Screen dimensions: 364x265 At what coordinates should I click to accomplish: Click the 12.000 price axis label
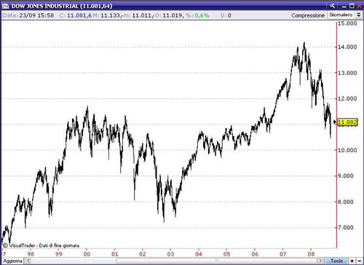347,98
